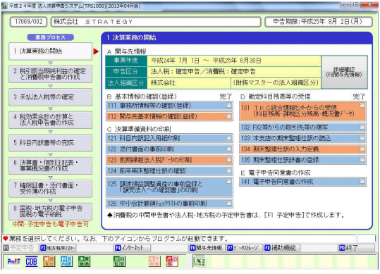Check the box on row 121 科目内訳記入用紙印刷
This screenshot has width=380, height=274.
228,138
